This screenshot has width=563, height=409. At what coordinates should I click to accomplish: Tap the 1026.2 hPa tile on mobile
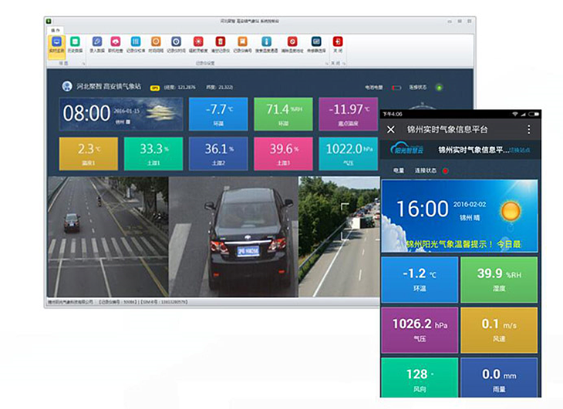419,330
